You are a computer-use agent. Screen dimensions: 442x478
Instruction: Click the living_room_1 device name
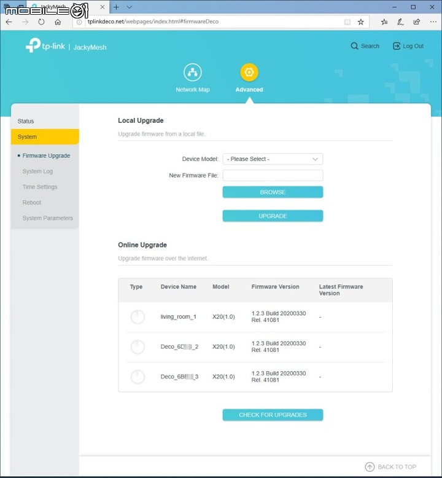pyautogui.click(x=178, y=317)
